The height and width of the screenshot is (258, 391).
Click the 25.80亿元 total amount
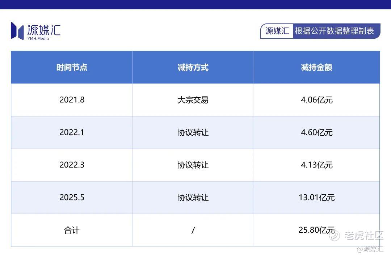click(x=317, y=230)
